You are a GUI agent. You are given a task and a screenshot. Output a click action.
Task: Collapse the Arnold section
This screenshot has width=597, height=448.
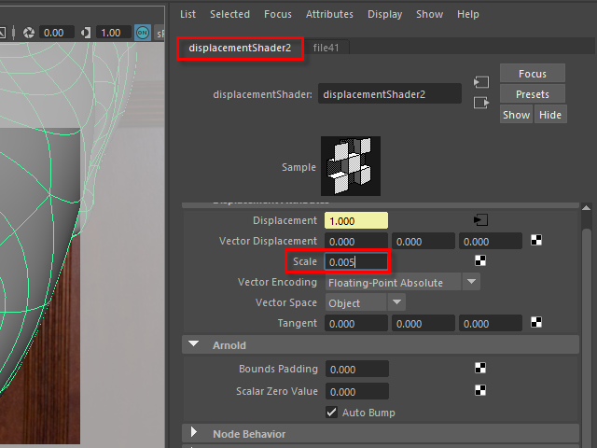tap(194, 344)
